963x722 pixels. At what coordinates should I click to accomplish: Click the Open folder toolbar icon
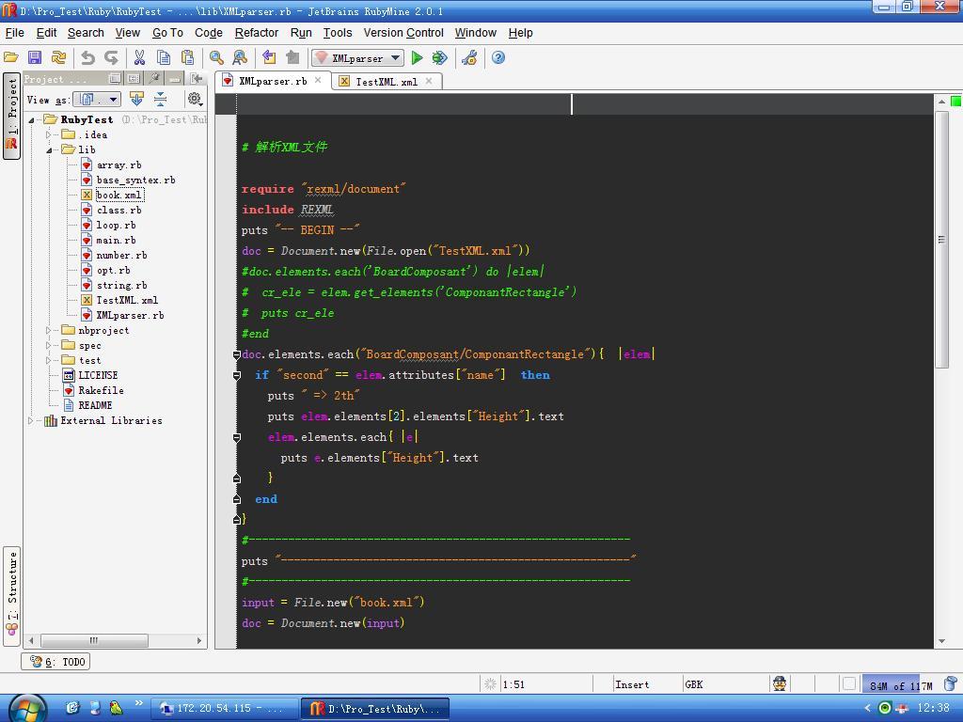pos(11,57)
